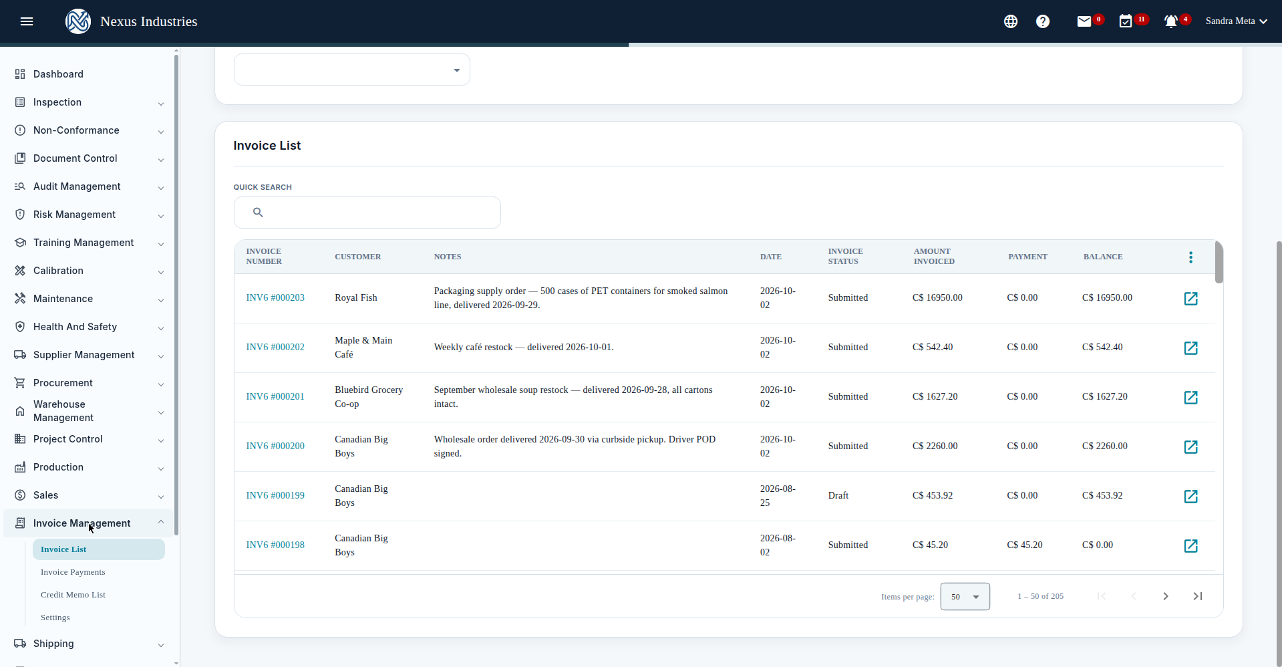This screenshot has width=1282, height=667.
Task: Click the Royal Fish customer cell
Action: tap(356, 297)
